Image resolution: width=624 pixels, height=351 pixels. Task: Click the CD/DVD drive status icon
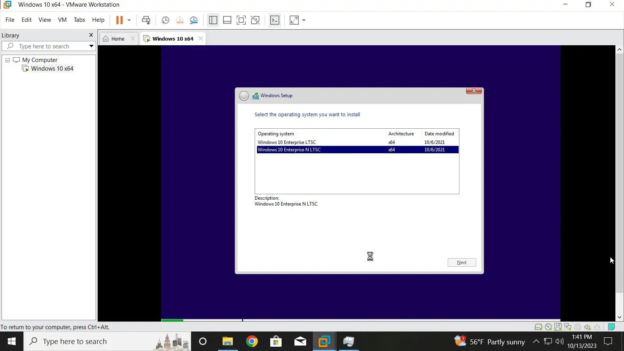click(x=548, y=327)
